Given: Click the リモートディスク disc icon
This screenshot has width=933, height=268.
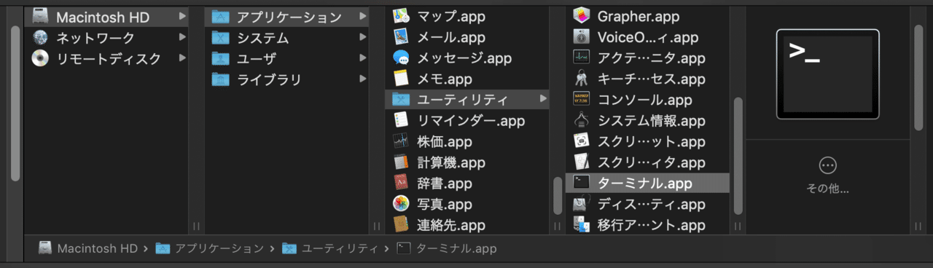Looking at the screenshot, I should [41, 59].
